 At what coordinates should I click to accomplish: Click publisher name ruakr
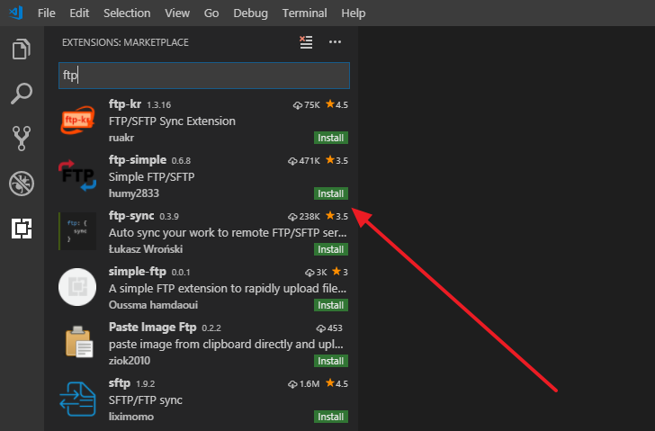[x=121, y=138]
